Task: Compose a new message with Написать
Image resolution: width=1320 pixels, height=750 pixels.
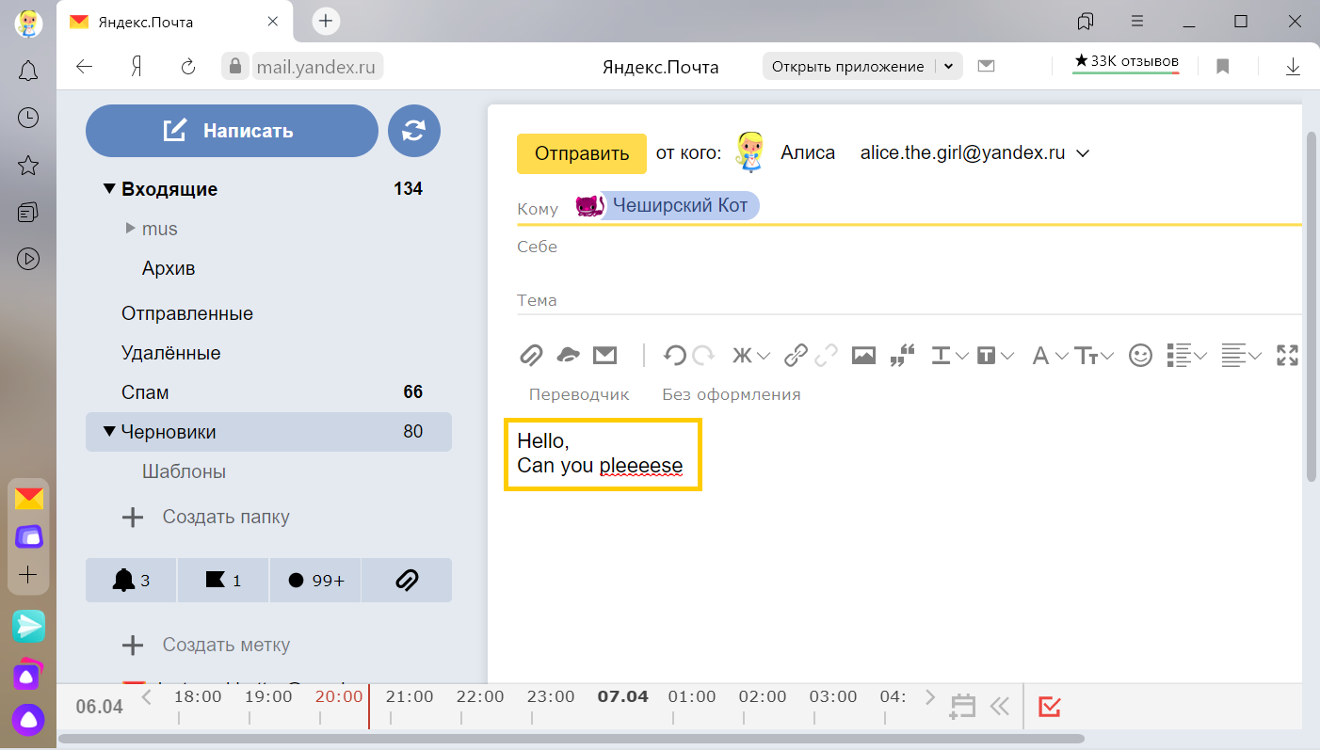Action: 232,131
